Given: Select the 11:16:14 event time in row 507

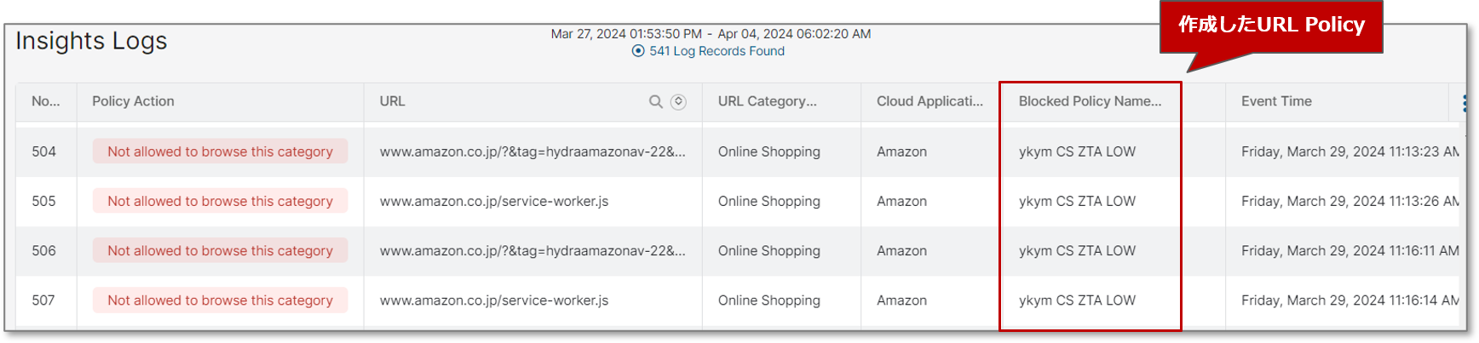Looking at the screenshot, I should [1350, 300].
